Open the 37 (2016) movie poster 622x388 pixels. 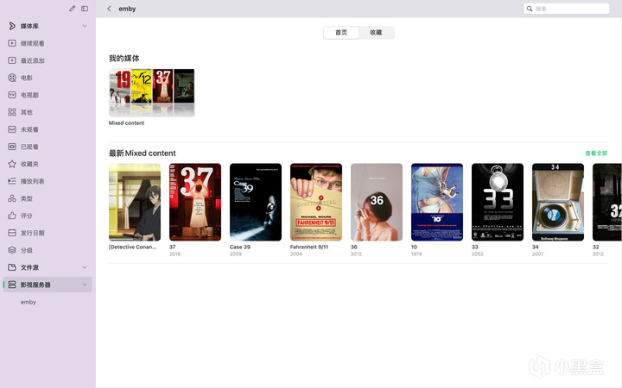(195, 202)
